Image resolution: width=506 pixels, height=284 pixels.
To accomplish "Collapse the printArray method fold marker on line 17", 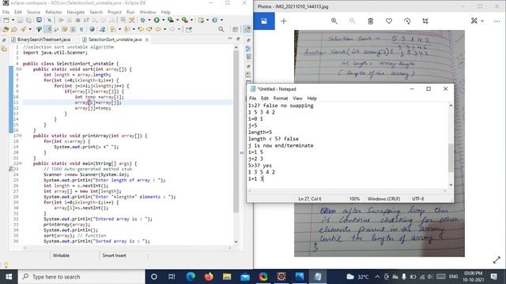I will pos(21,136).
